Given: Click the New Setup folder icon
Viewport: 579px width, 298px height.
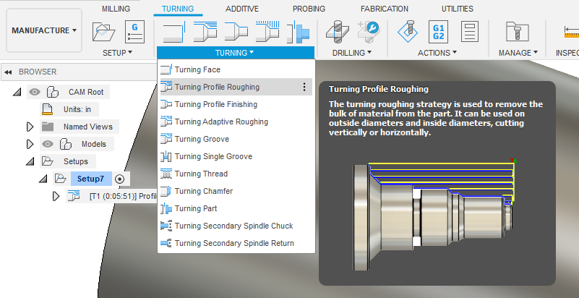Looking at the screenshot, I should coord(104,31).
